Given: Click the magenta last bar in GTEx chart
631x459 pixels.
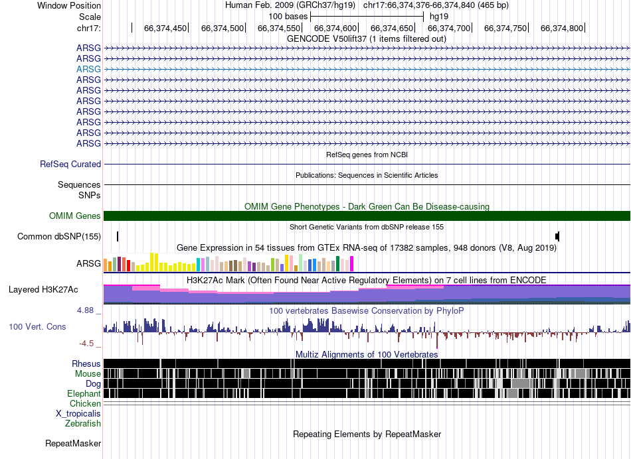Looking at the screenshot, I should (352, 264).
